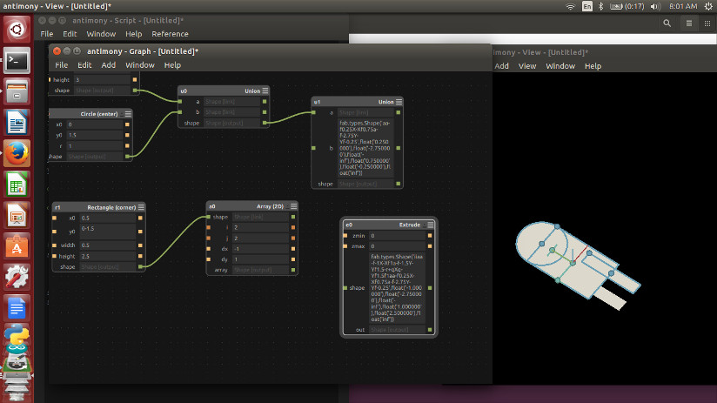Open Add menu in Graph window

tap(109, 65)
